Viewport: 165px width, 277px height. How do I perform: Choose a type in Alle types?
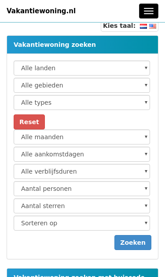(x=82, y=102)
